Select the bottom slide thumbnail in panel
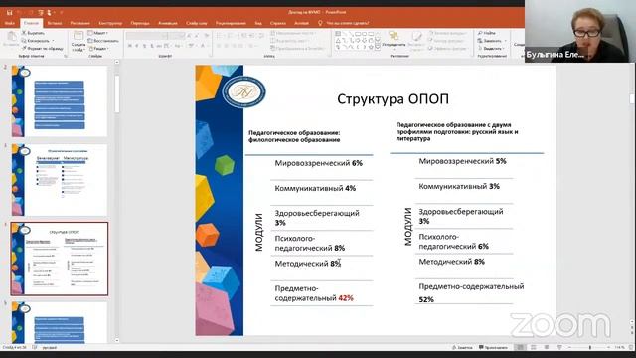The width and height of the screenshot is (636, 358). (60, 322)
